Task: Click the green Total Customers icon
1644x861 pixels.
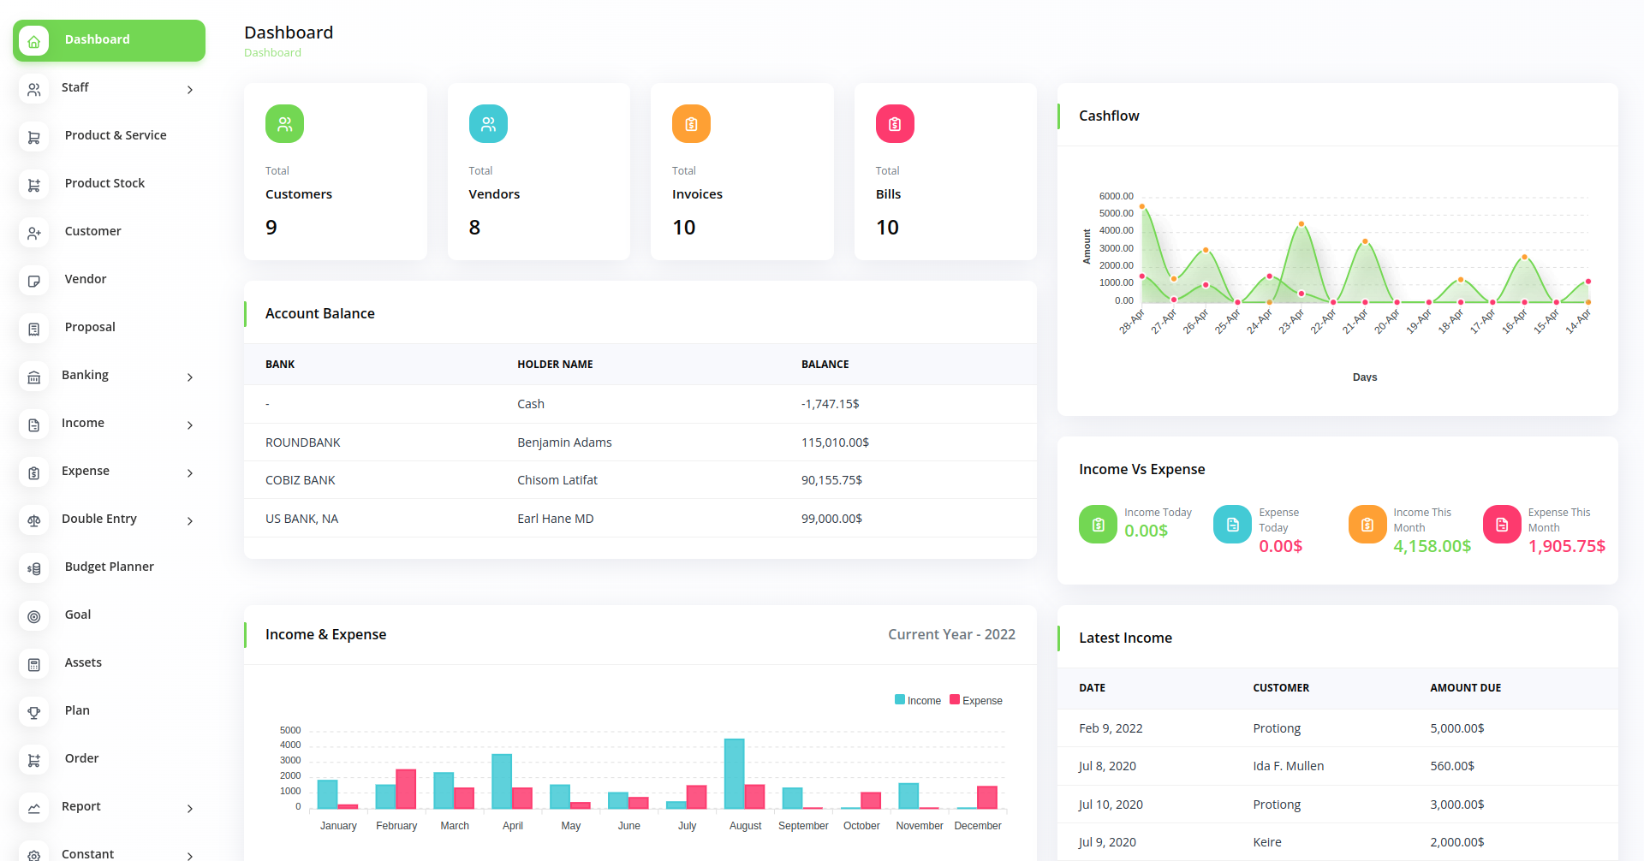Action: (284, 124)
